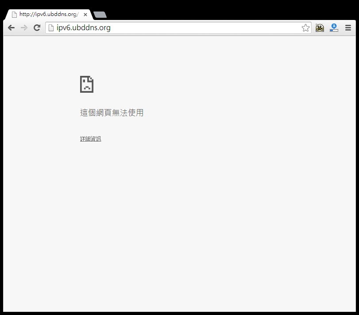This screenshot has height=315, width=359.
Task: Reload the ipv6.ubddns.org page
Action: tap(37, 28)
